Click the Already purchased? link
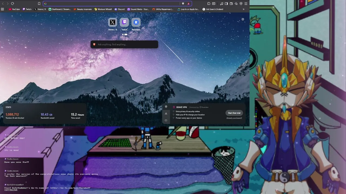The image size is (346, 194). pyautogui.click(x=234, y=118)
